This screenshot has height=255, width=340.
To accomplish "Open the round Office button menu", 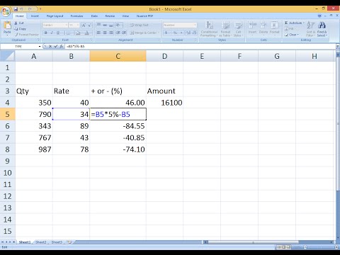I will point(6,12).
